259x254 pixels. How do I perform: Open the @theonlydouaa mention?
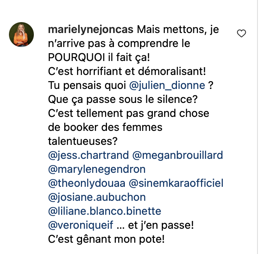[x=87, y=183]
